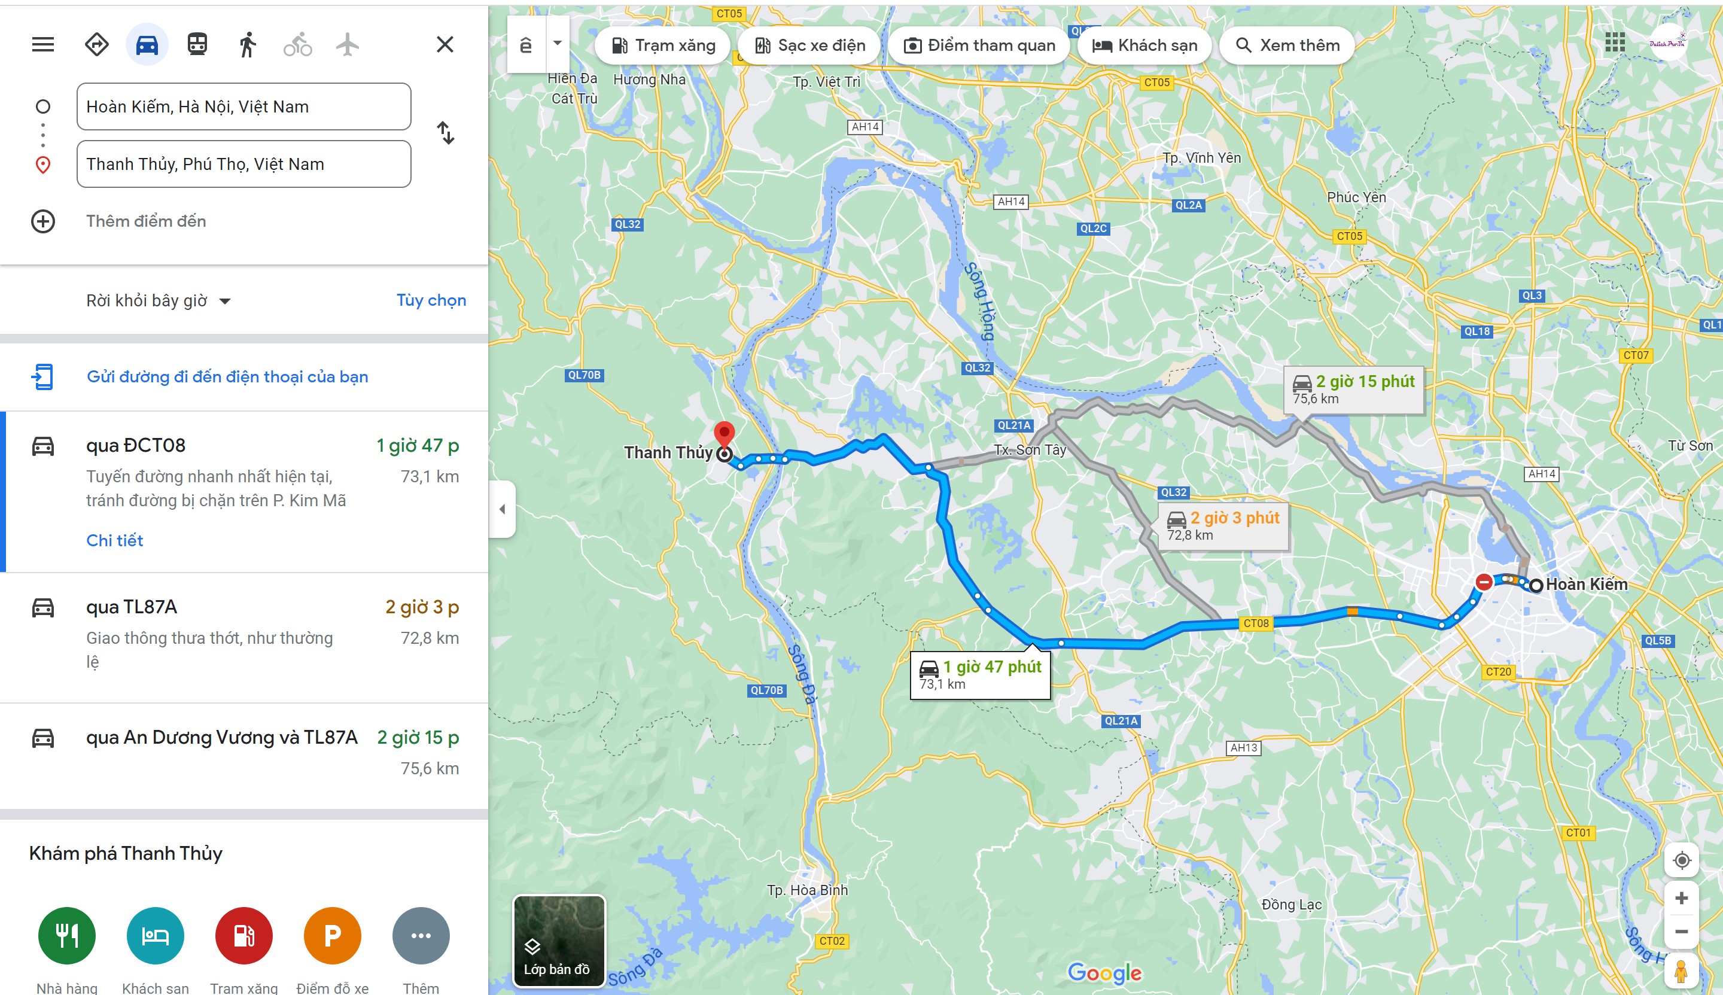Viewport: 1723px width, 995px height.
Task: Zoom out on the map
Action: [1681, 932]
